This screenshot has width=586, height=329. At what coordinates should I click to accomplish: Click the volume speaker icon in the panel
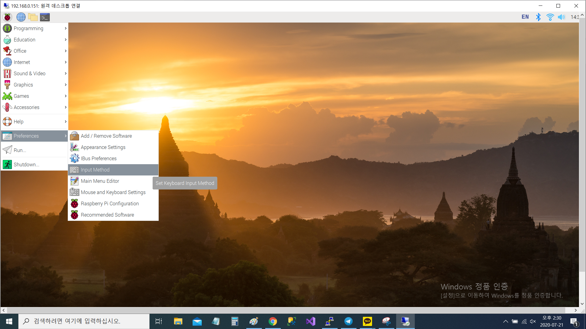(561, 17)
